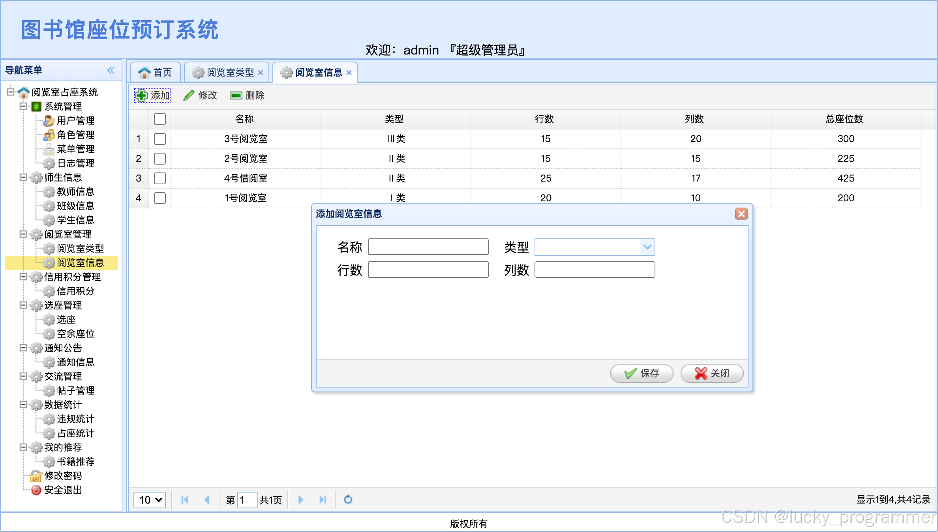Click the 名称 input field in dialog
Screen dimensions: 938x532
428,247
